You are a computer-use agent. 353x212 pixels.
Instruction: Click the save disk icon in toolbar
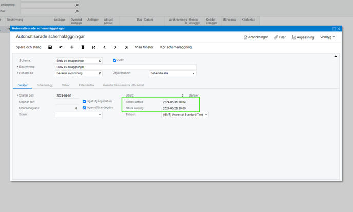coord(50,47)
